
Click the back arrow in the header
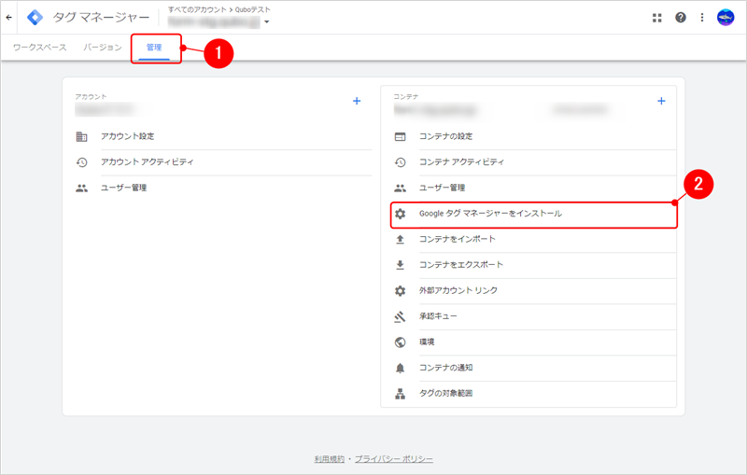pyautogui.click(x=9, y=17)
